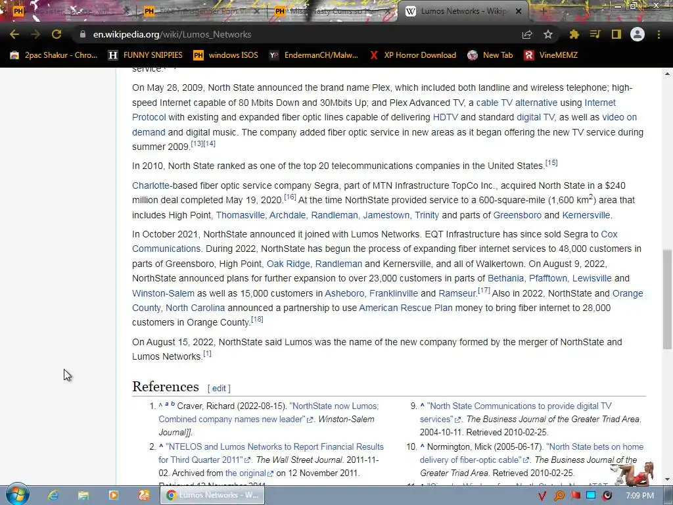Open the Asheboro link
Screen dimensions: 673x505
(344, 293)
